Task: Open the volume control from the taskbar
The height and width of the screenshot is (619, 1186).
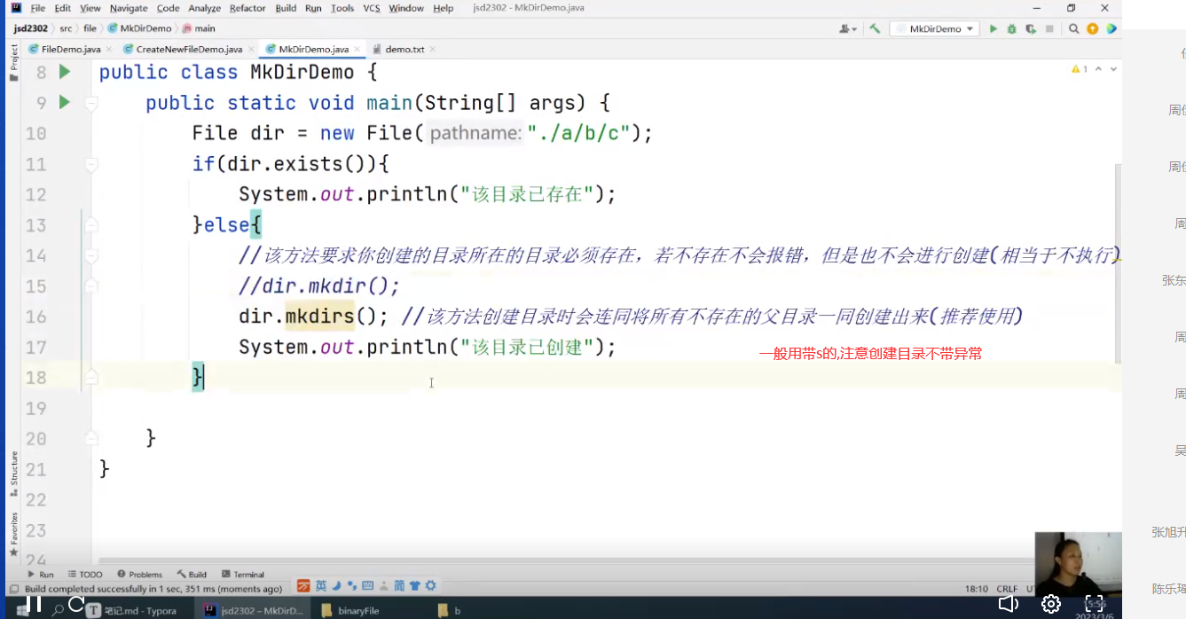Action: click(1008, 604)
